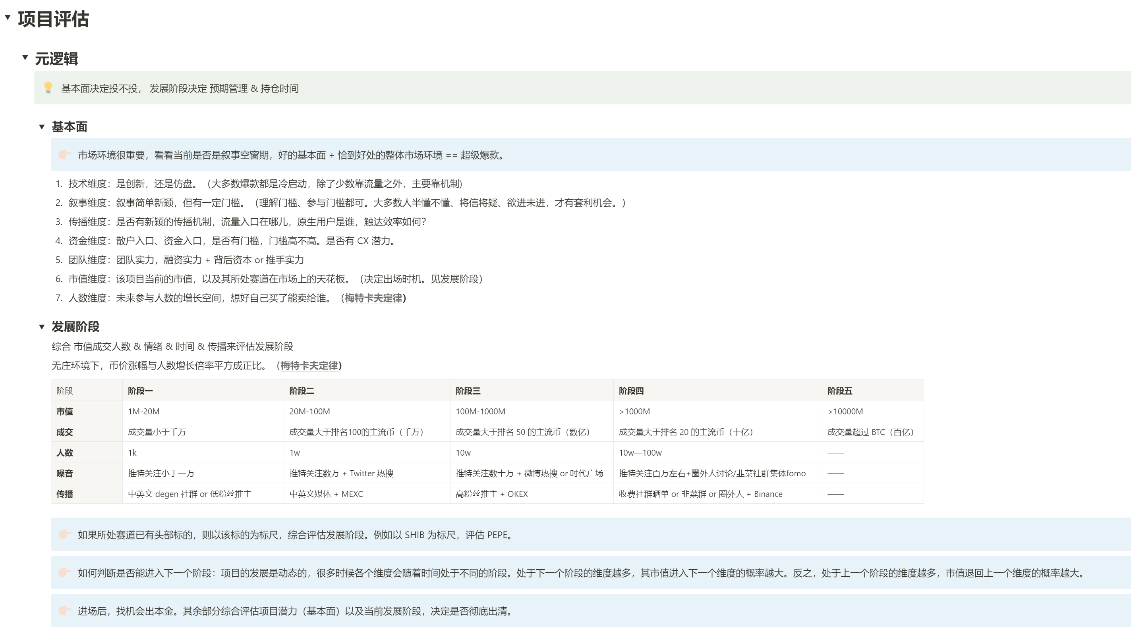Click the 市值 row header cell
This screenshot has height=639, width=1131.
pyautogui.click(x=87, y=411)
